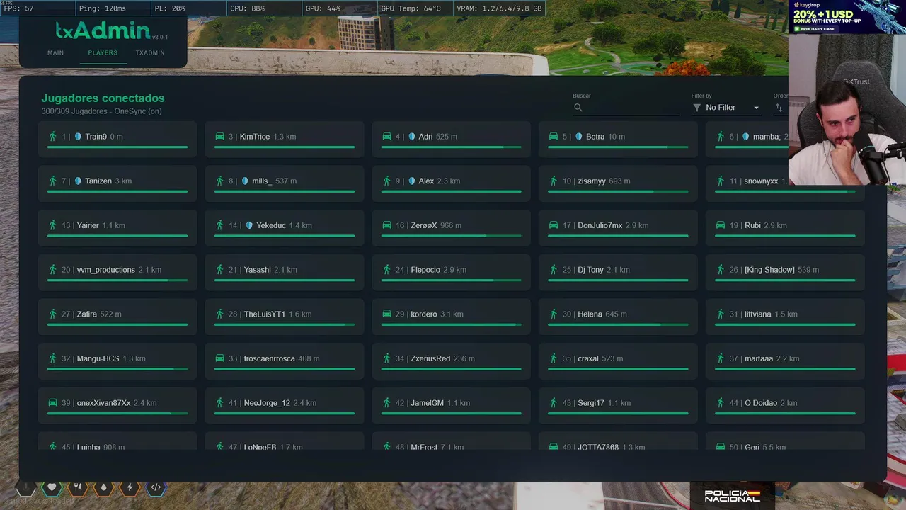Click the car icon on troscaenrrosca card
906x510 pixels.
tap(220, 358)
